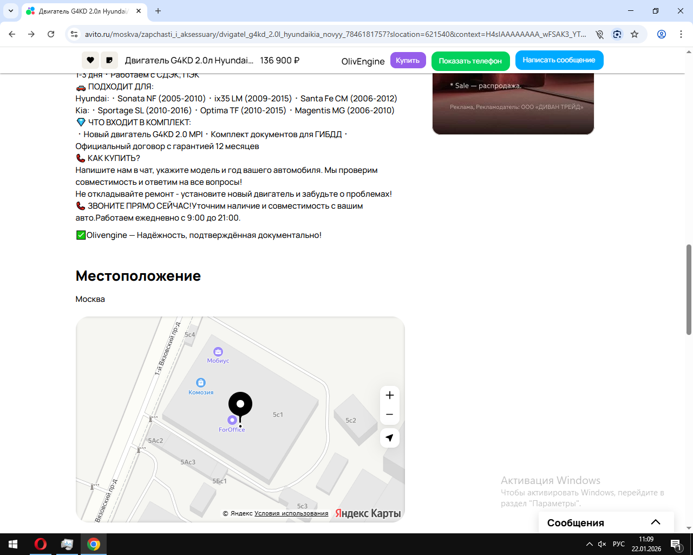
Task: Switch to Двигатель G4KD browser tab
Action: [x=83, y=11]
